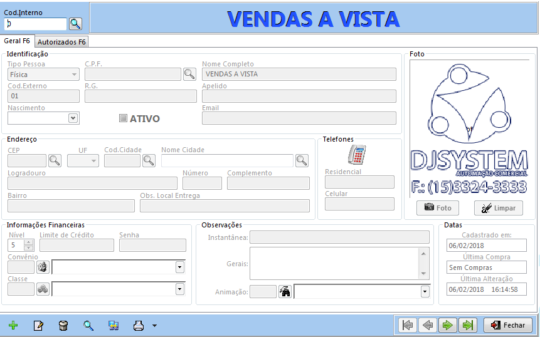Go to the next record green arrow

447,325
